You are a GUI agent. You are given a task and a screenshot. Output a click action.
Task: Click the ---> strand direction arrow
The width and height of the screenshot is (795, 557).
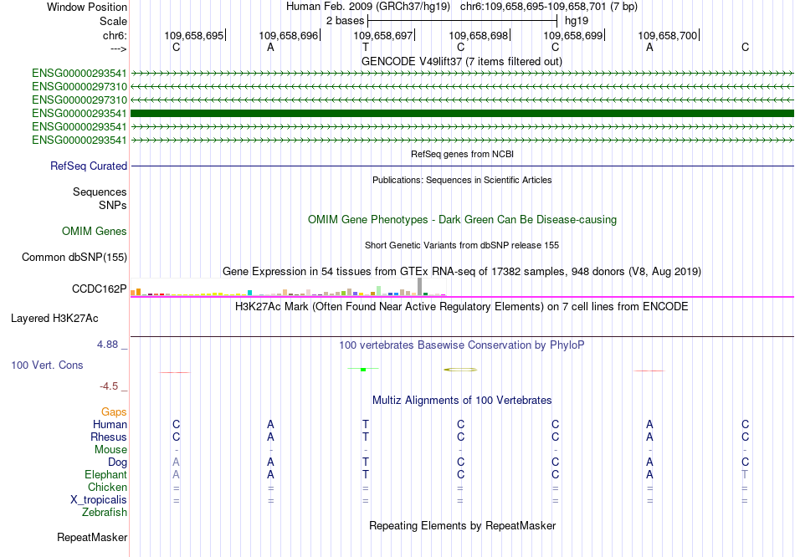[119, 49]
